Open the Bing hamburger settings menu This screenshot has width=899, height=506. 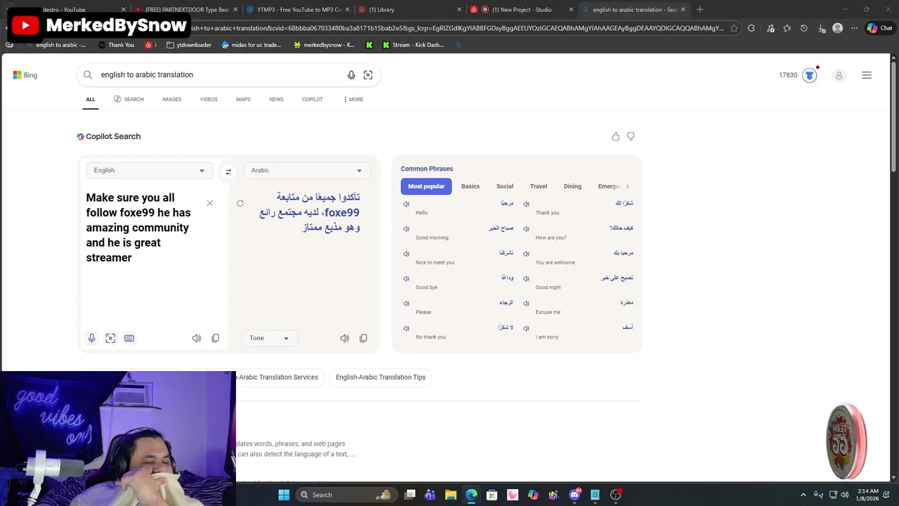point(867,75)
